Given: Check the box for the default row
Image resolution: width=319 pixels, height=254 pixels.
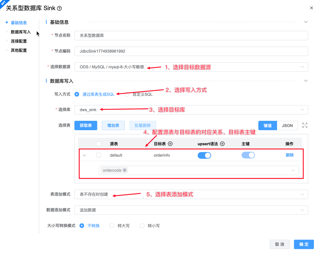Looking at the screenshot, I should [x=99, y=155].
